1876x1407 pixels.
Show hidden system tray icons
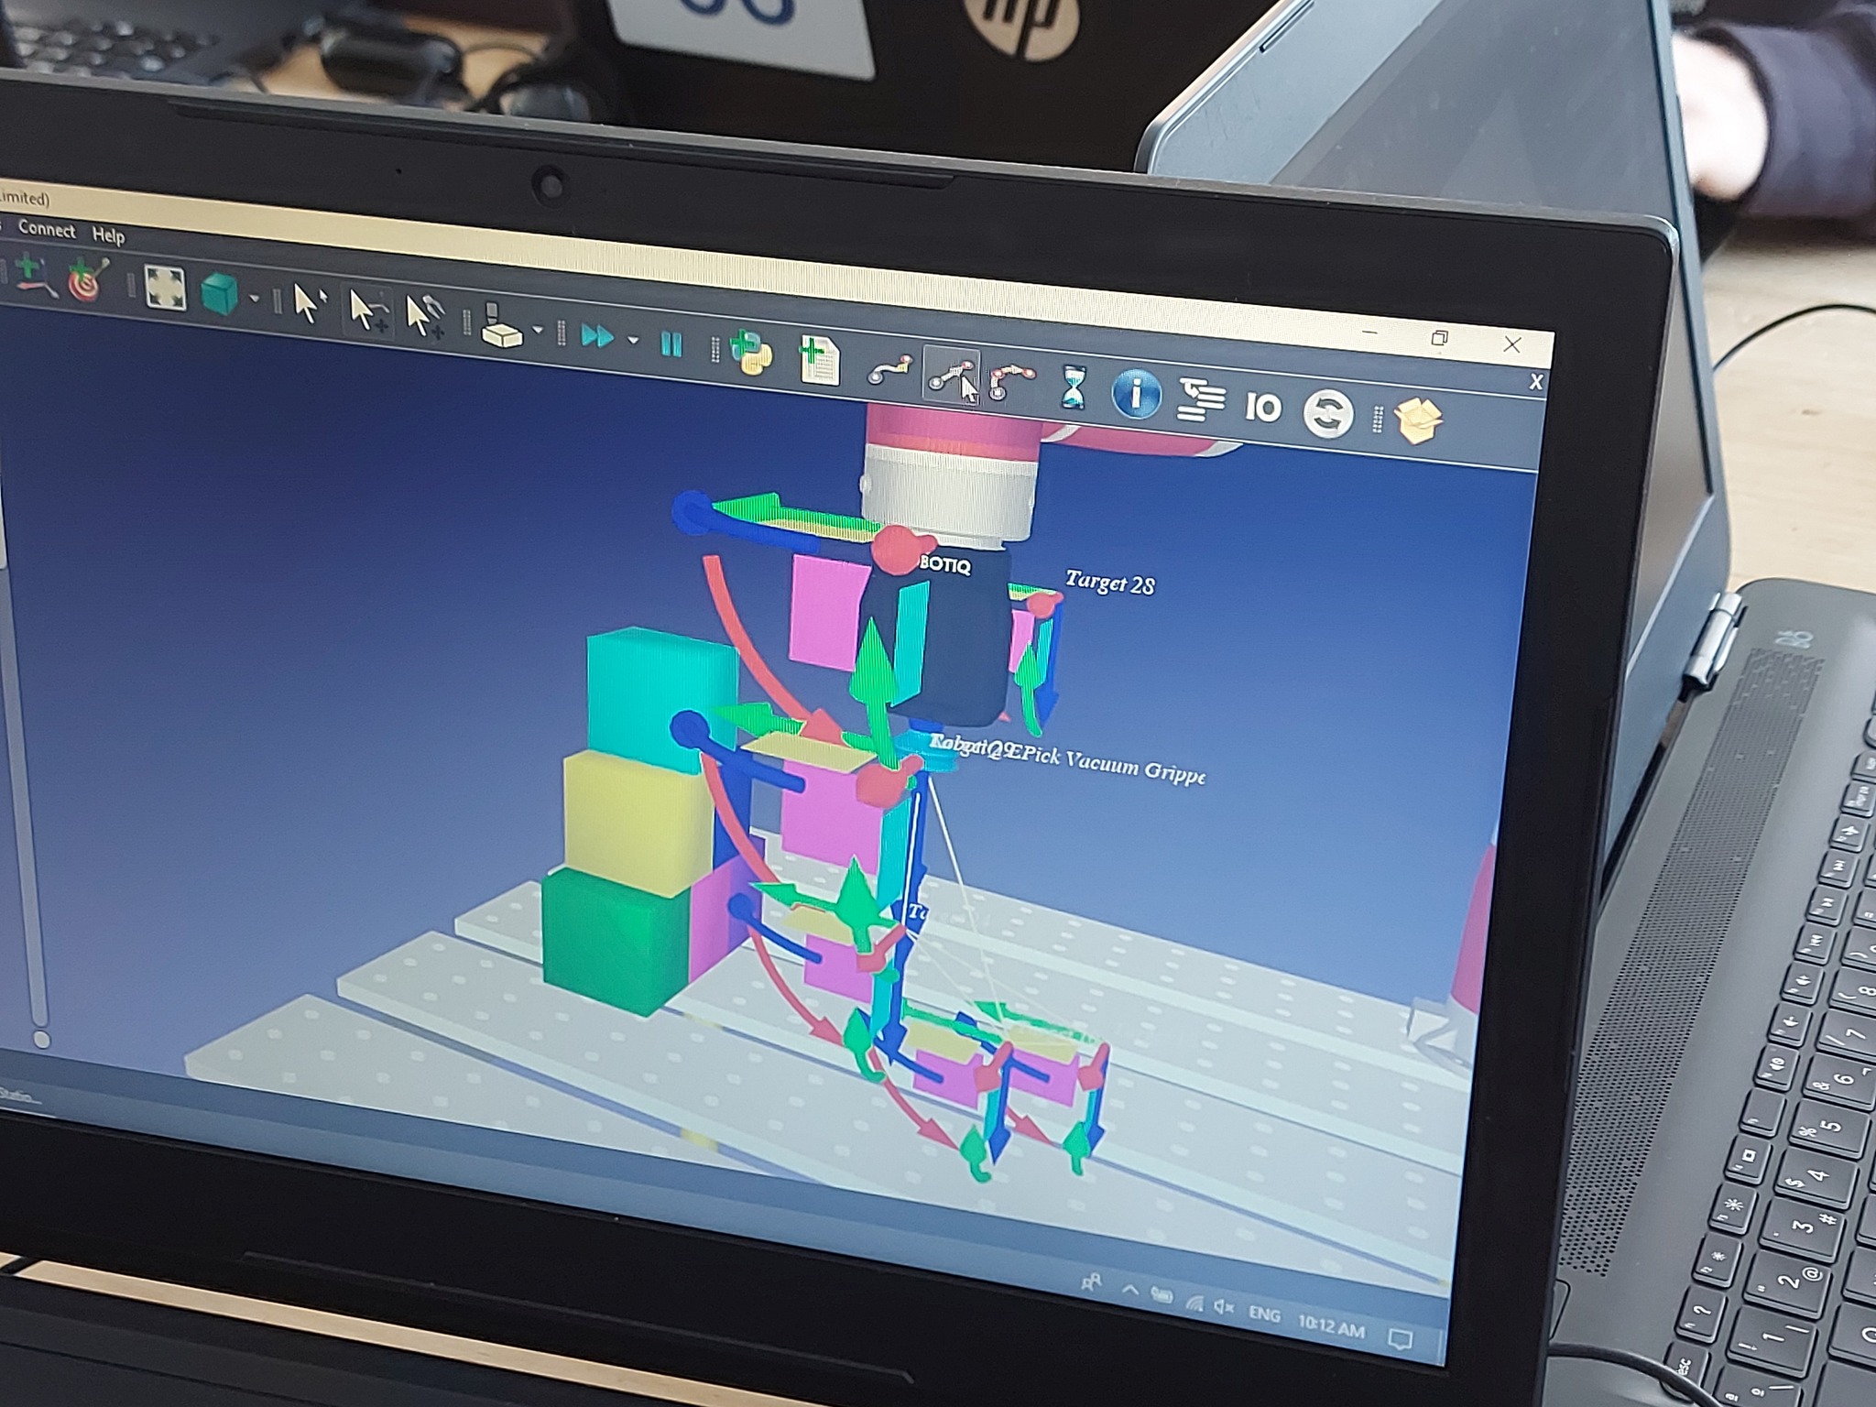pos(1130,1290)
